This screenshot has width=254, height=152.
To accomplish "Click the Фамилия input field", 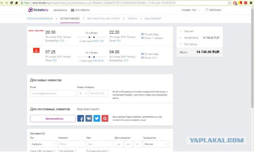I will point(72,144).
